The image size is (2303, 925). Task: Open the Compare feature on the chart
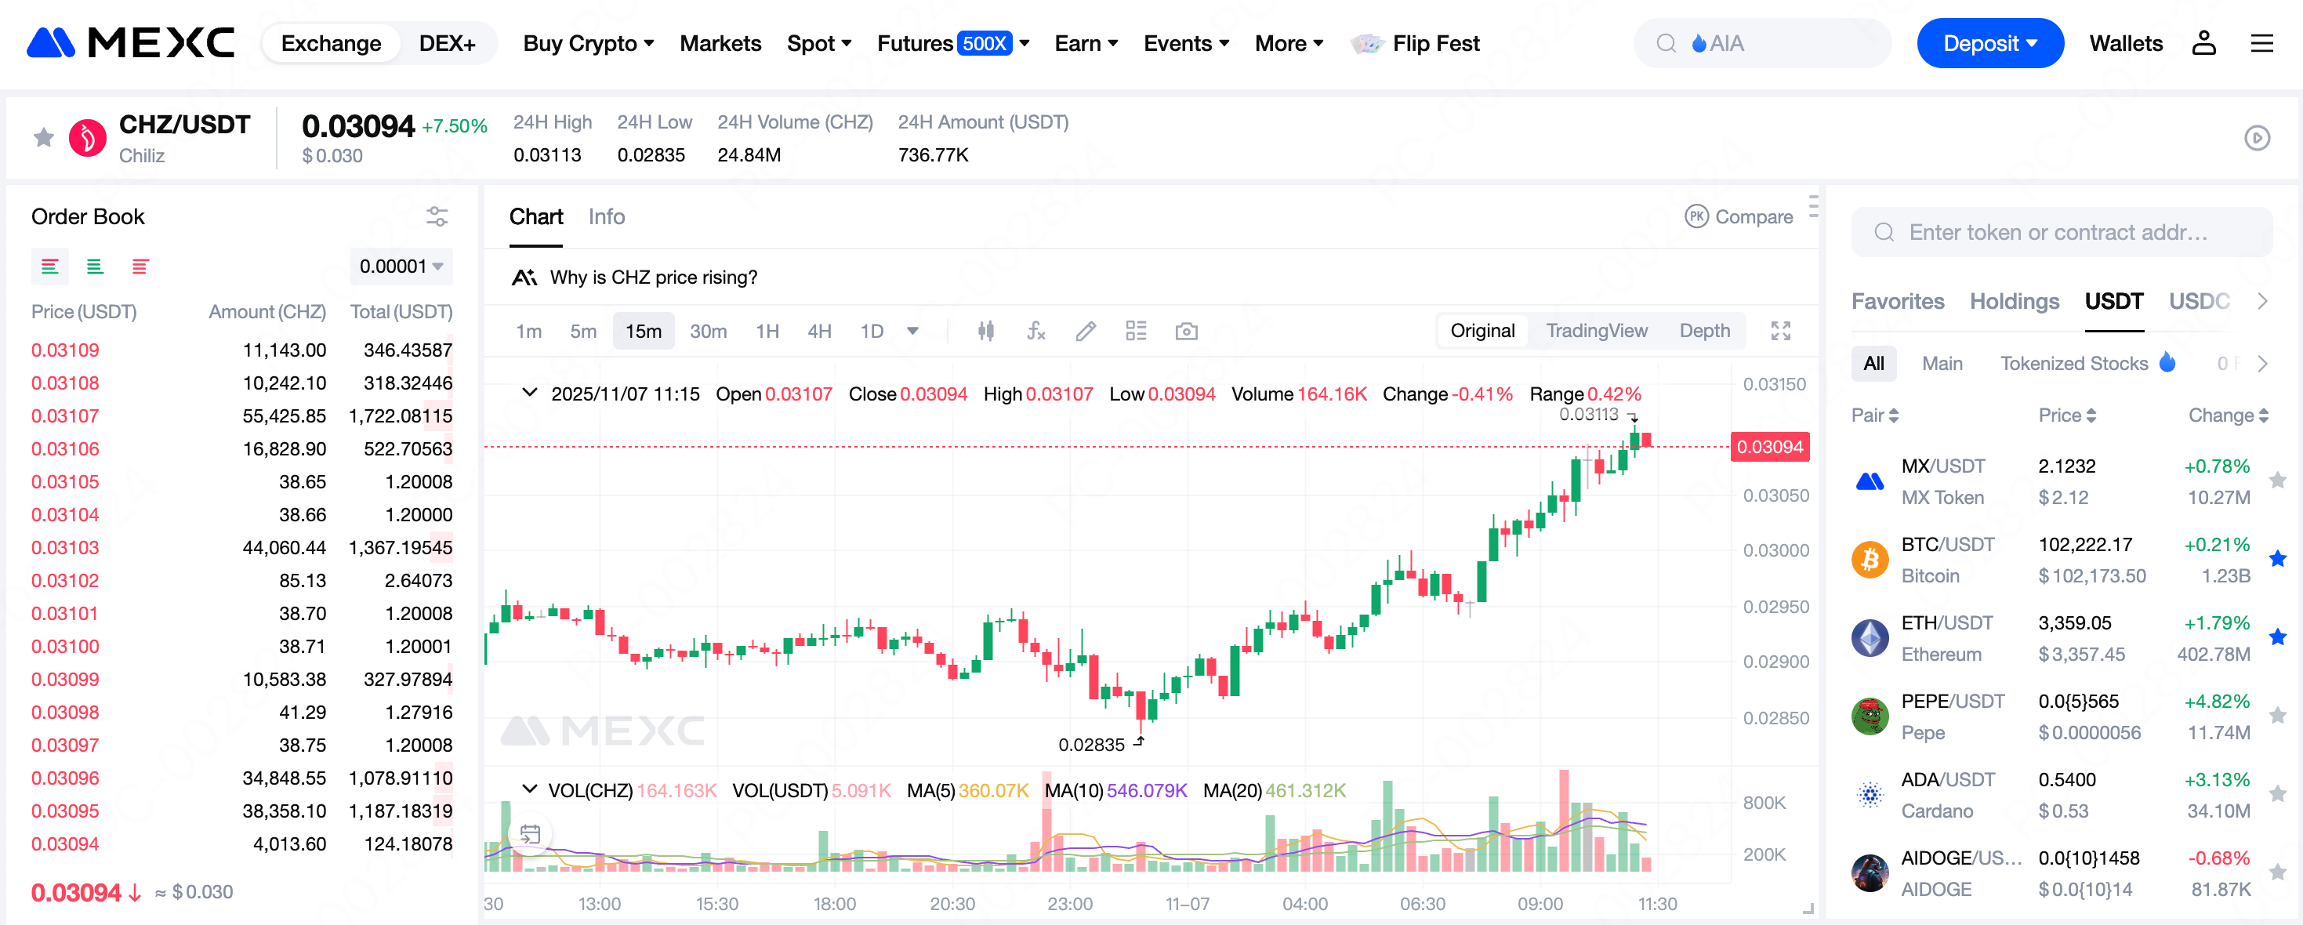[x=1739, y=216]
